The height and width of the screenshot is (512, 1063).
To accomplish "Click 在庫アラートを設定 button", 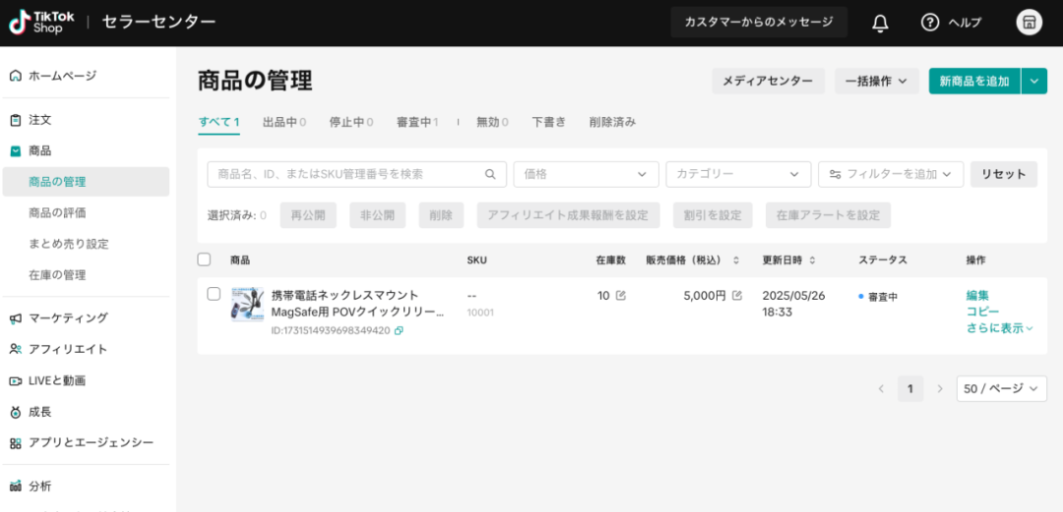I will pyautogui.click(x=829, y=215).
